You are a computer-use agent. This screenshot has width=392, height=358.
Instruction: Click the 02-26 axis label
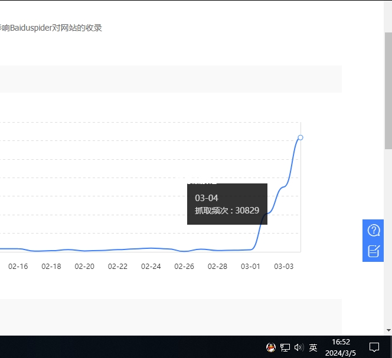coord(184,267)
